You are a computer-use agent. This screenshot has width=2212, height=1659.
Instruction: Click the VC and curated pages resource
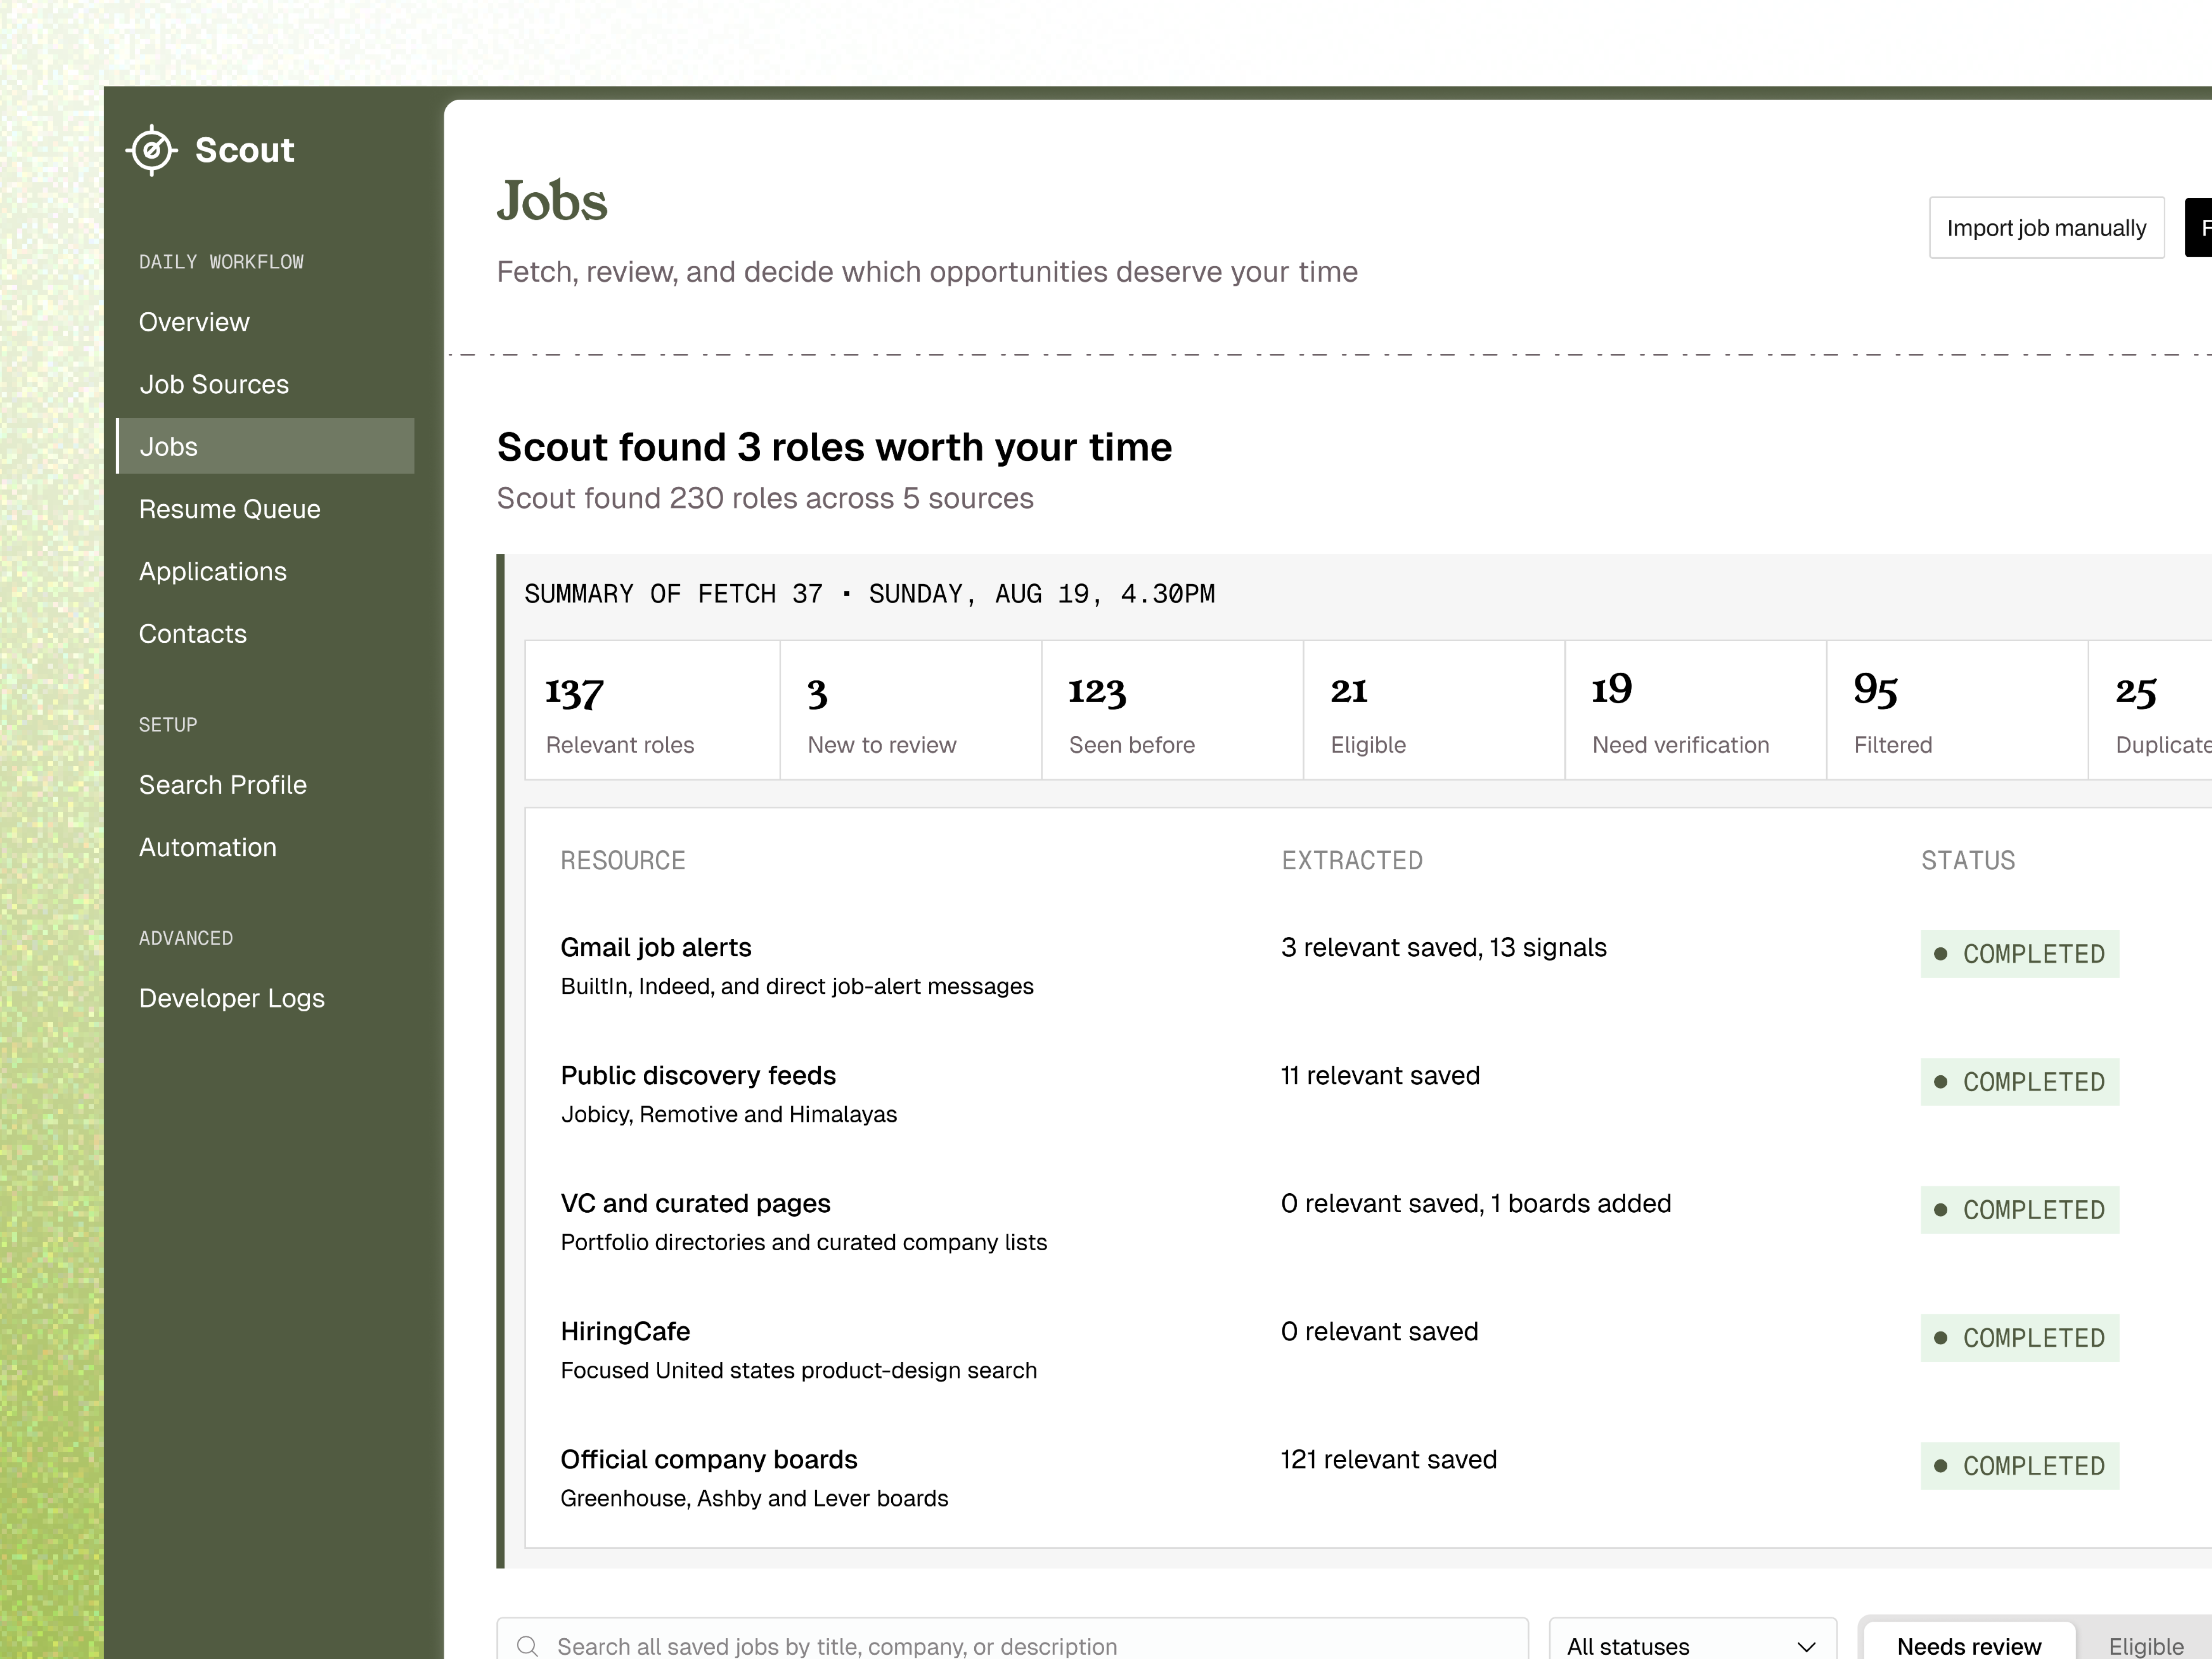[696, 1203]
